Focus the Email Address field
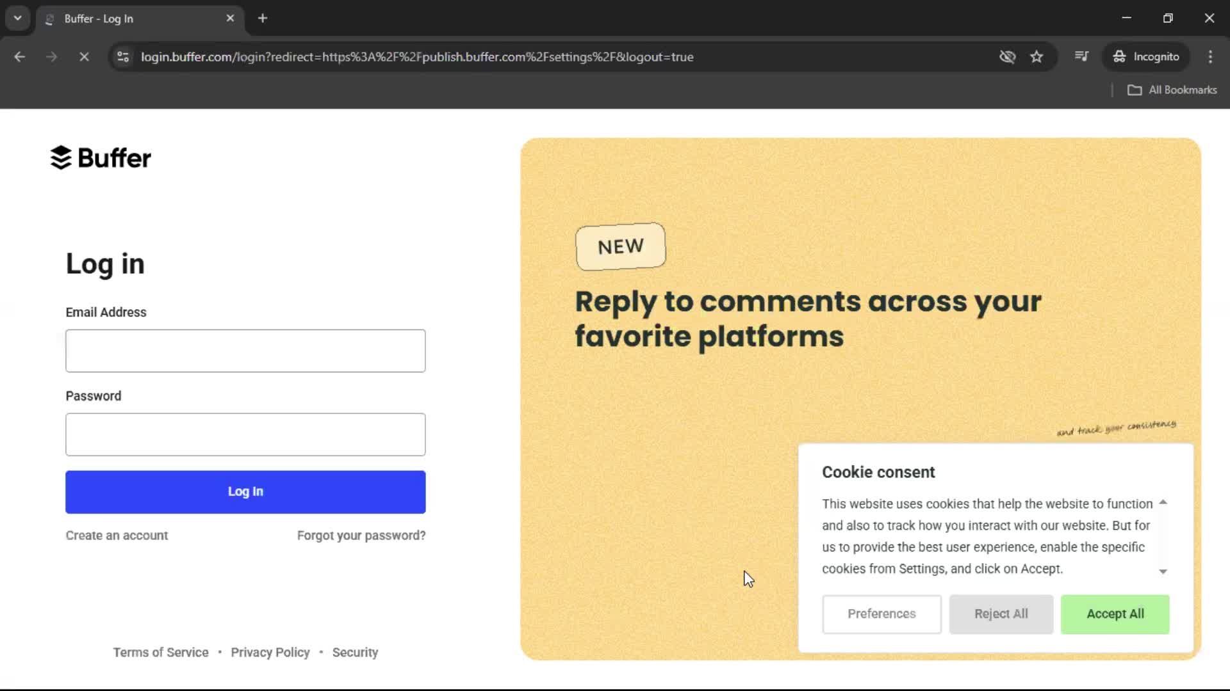1230x691 pixels. (x=245, y=351)
